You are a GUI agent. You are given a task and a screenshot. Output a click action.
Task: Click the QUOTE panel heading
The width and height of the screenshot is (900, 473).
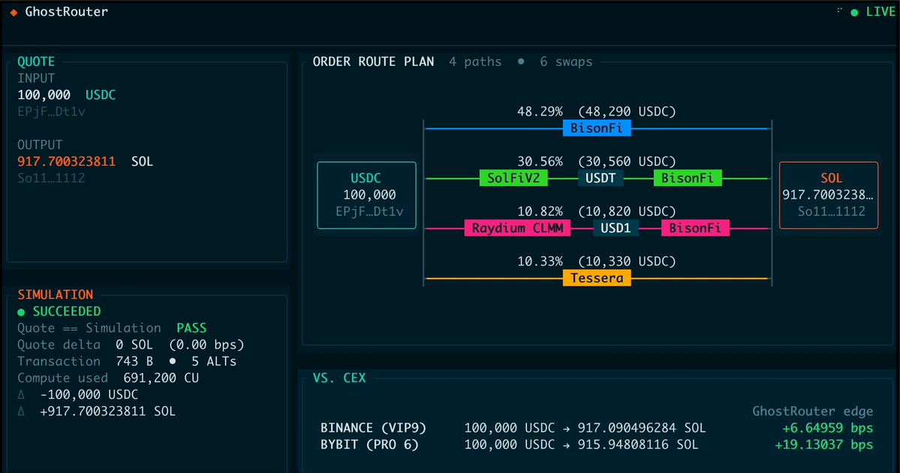click(36, 61)
